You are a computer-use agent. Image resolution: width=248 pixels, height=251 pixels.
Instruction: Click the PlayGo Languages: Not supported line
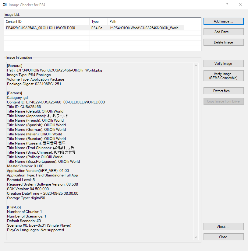[x=35, y=230]
